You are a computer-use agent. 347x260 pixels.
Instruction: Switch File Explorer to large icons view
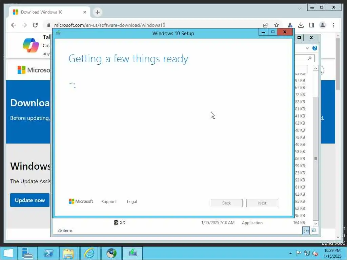tap(313, 230)
